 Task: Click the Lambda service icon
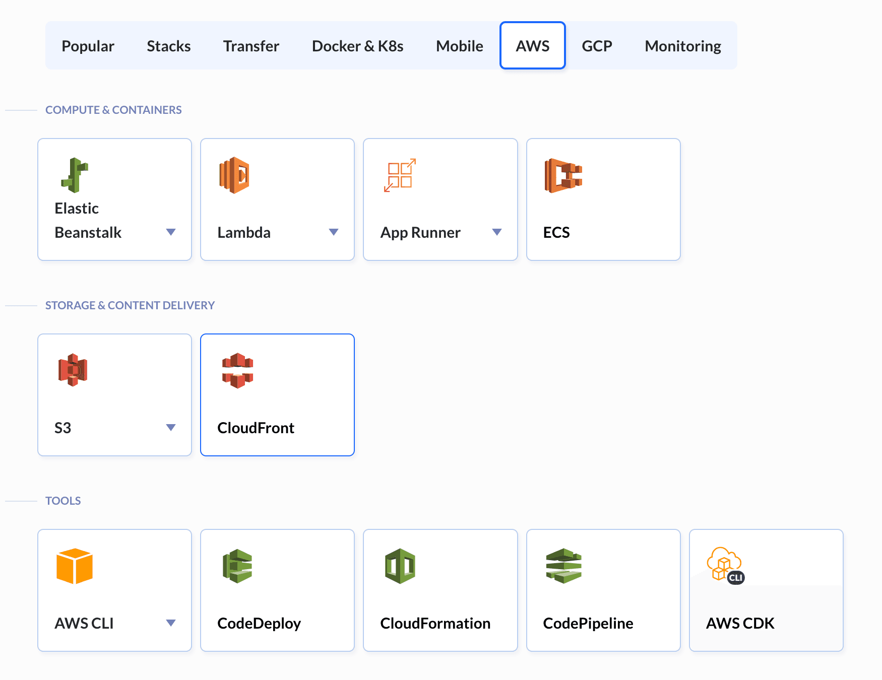point(235,174)
